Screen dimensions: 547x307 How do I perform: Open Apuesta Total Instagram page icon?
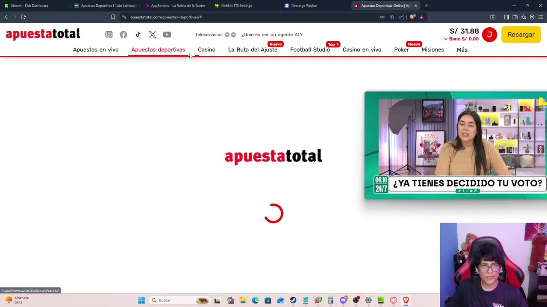[109, 35]
